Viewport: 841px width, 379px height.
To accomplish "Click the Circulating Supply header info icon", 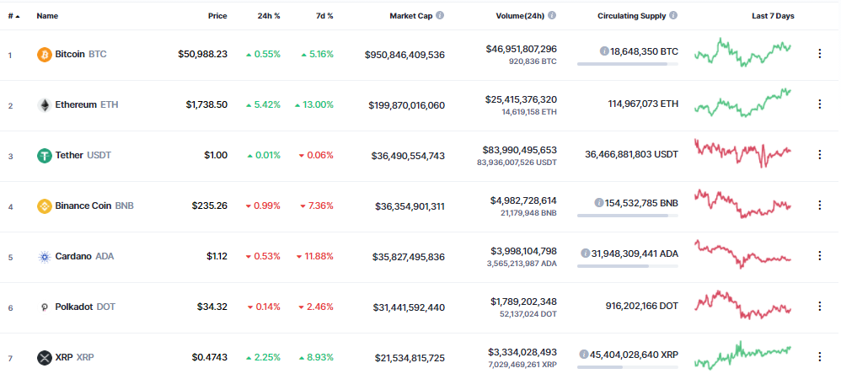I will click(x=672, y=16).
